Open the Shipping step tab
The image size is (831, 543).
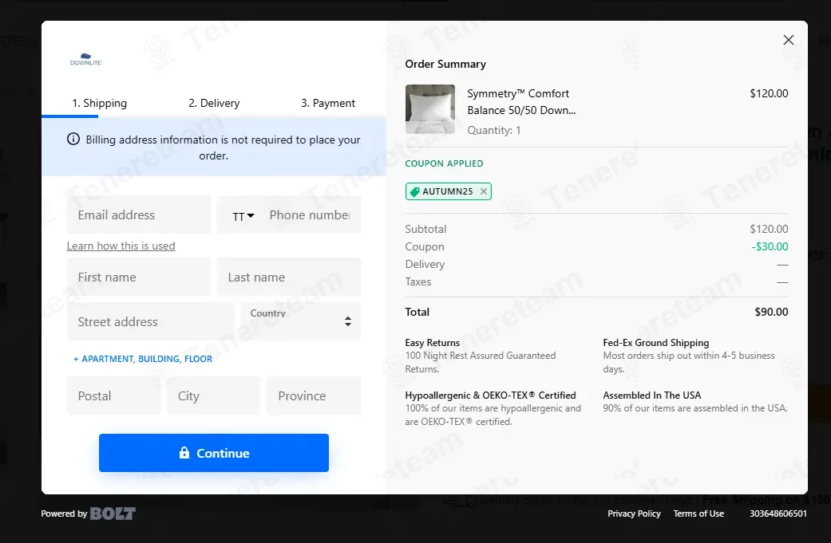[99, 103]
